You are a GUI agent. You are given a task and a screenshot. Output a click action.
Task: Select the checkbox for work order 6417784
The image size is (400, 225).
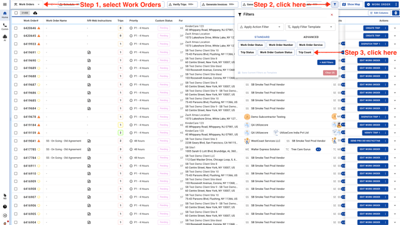point(16,158)
